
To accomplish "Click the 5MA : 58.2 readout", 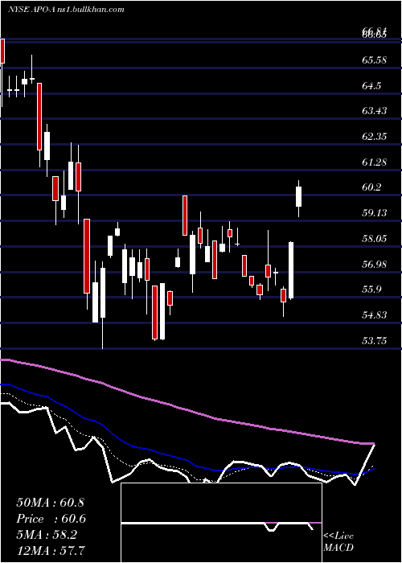I will click(x=47, y=535).
